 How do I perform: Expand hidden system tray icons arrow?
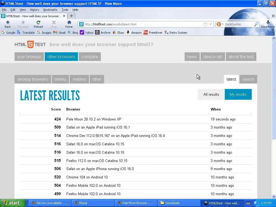(256, 203)
